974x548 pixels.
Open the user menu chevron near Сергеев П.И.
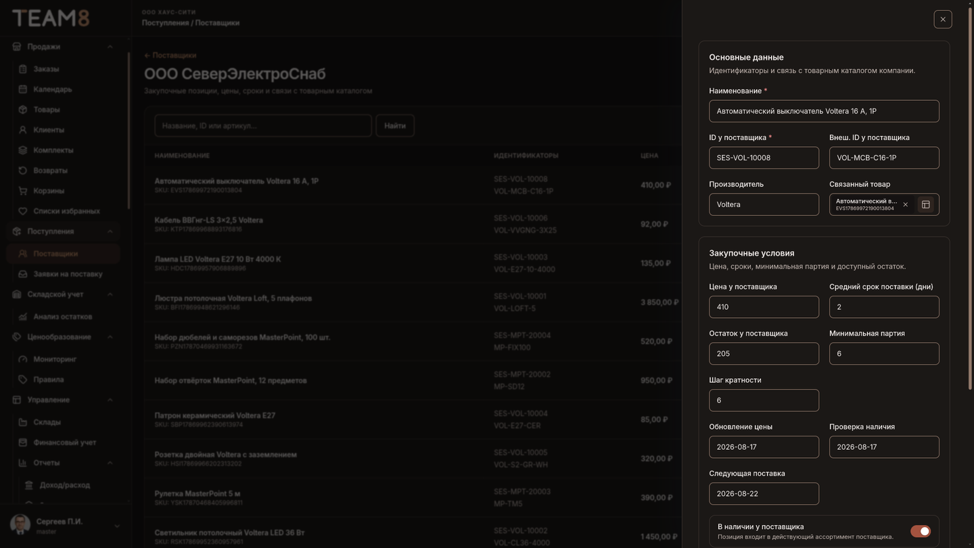117,526
